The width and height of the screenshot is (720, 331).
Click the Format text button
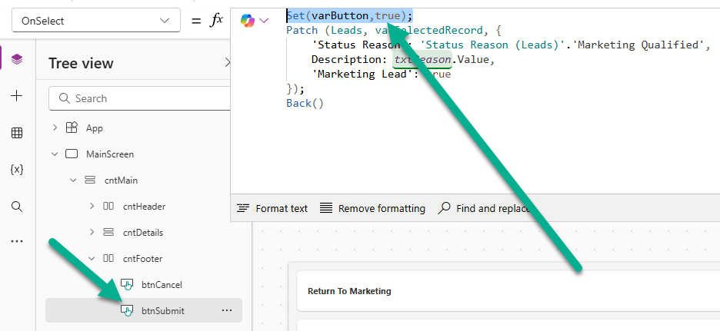point(273,208)
